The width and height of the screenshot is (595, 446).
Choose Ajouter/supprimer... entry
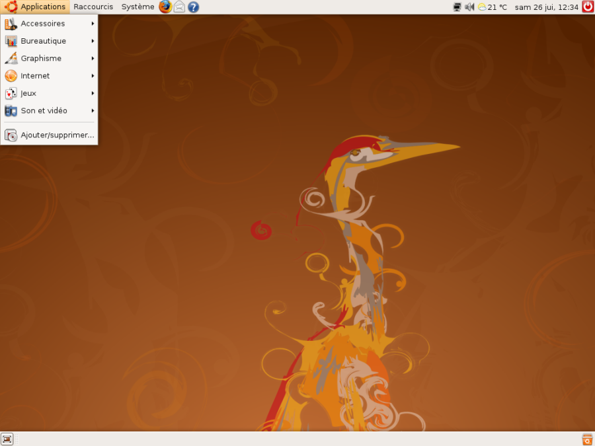point(50,135)
